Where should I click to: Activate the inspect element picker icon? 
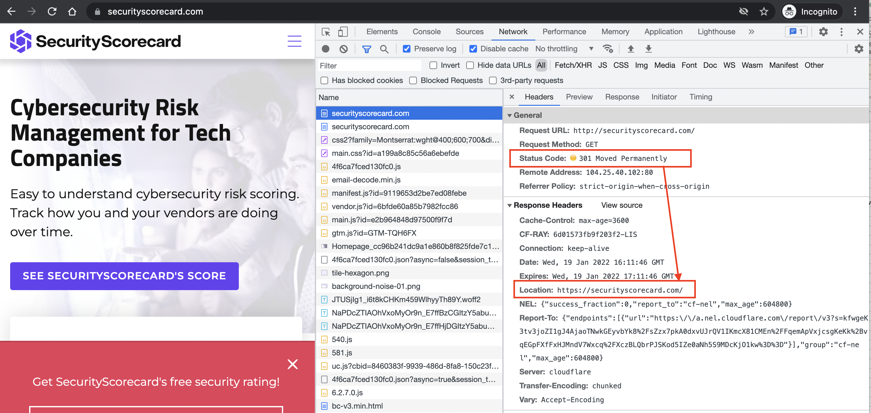tap(326, 31)
